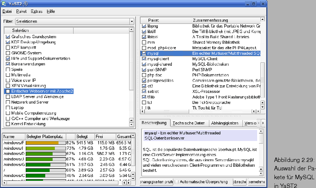Check LDAP Server und Werkzeuge box
The image size is (316, 188).
click(8, 97)
